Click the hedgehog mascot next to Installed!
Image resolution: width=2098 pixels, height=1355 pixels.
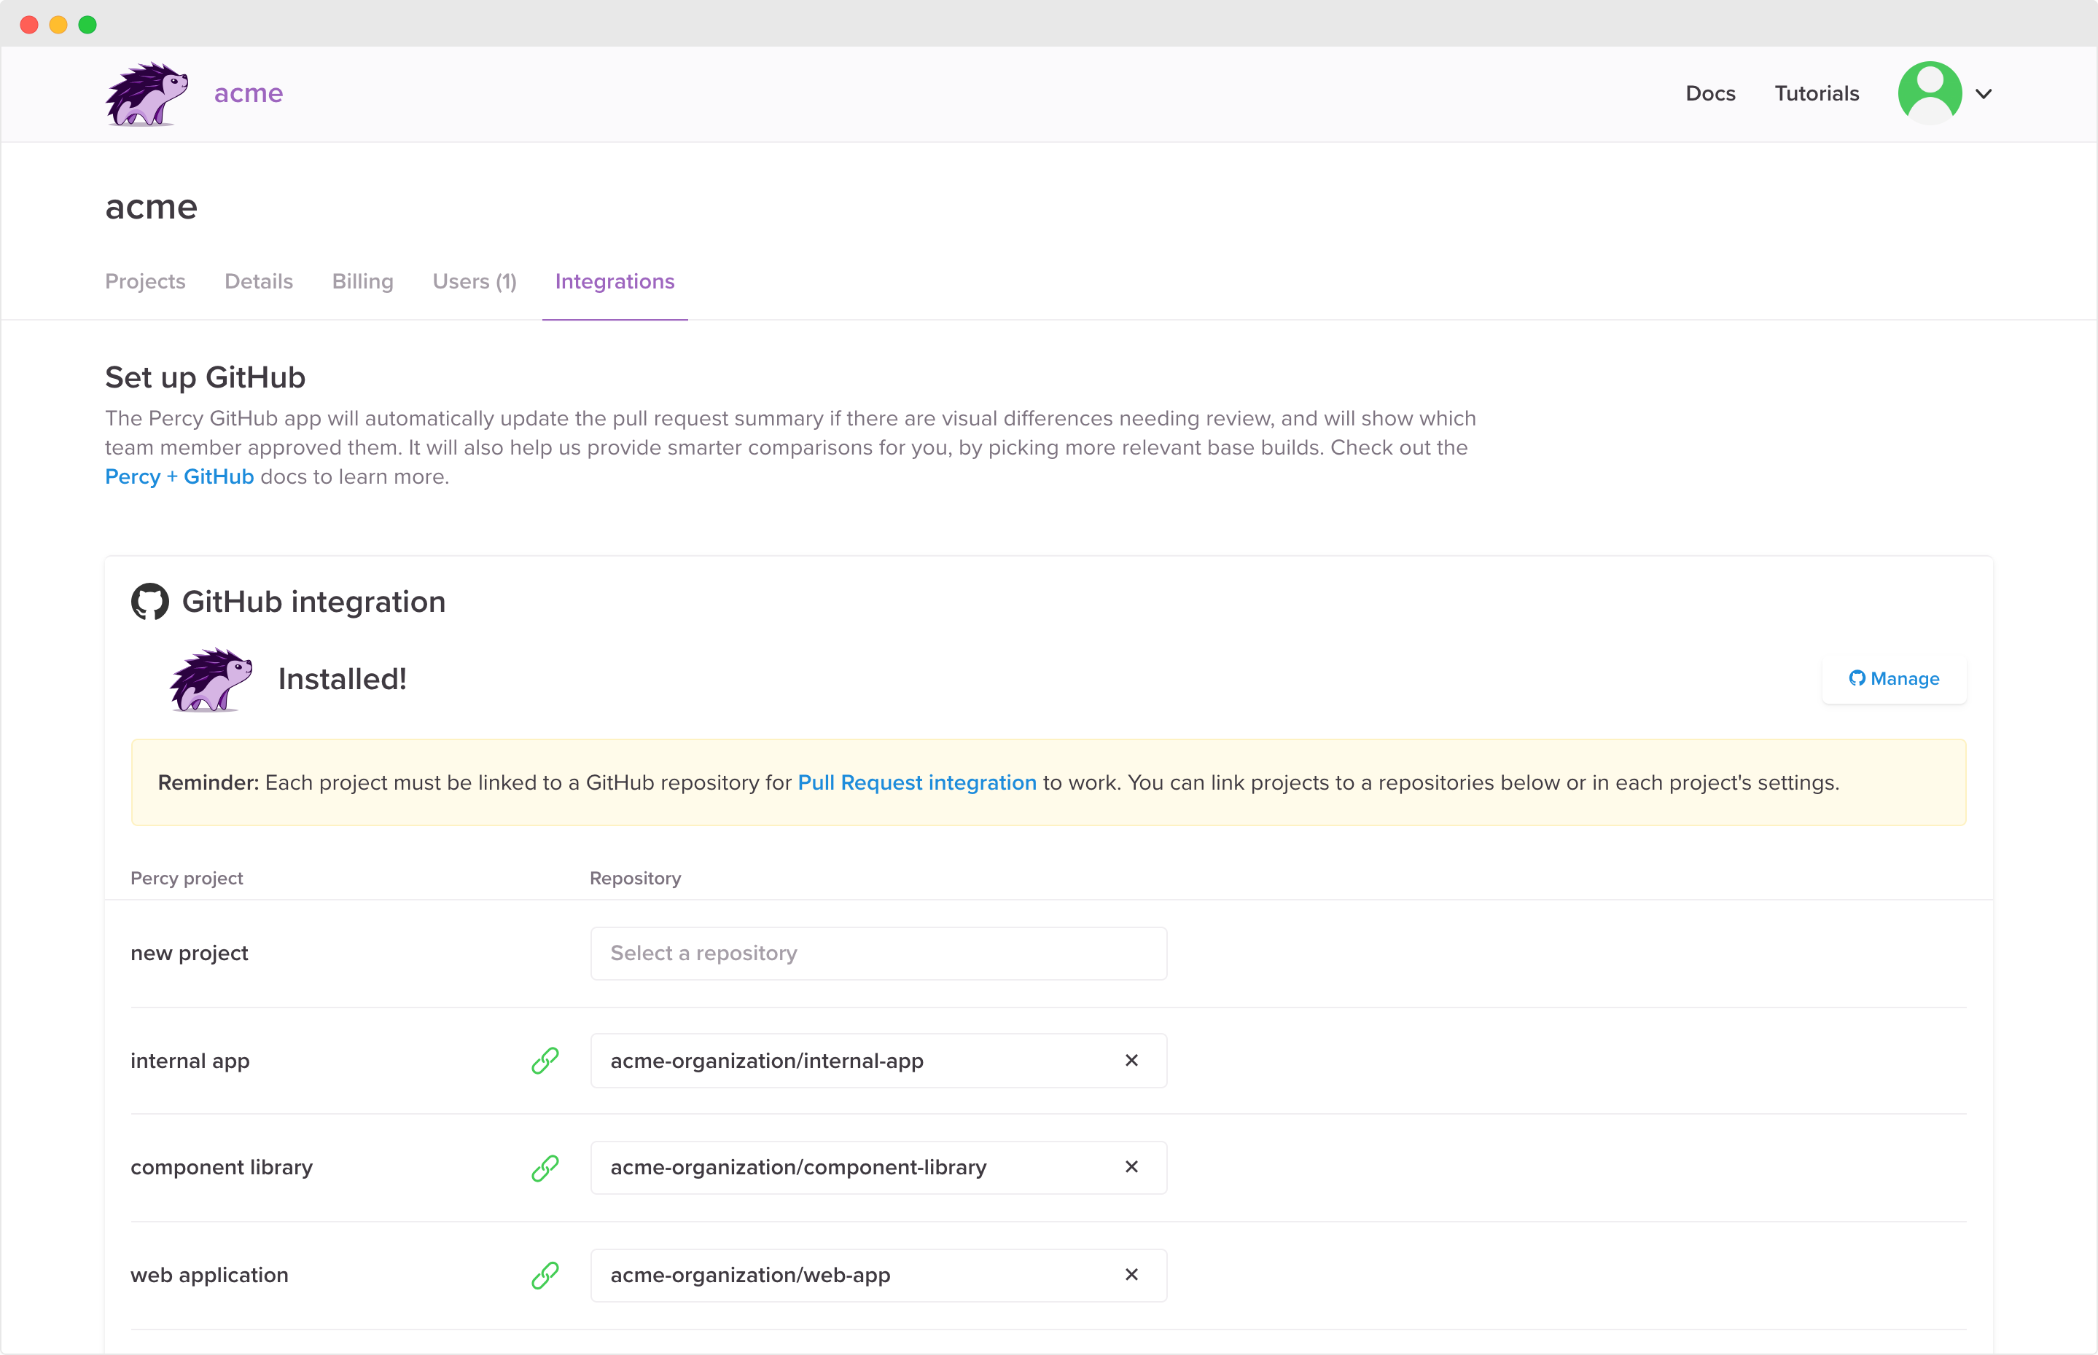pyautogui.click(x=211, y=679)
